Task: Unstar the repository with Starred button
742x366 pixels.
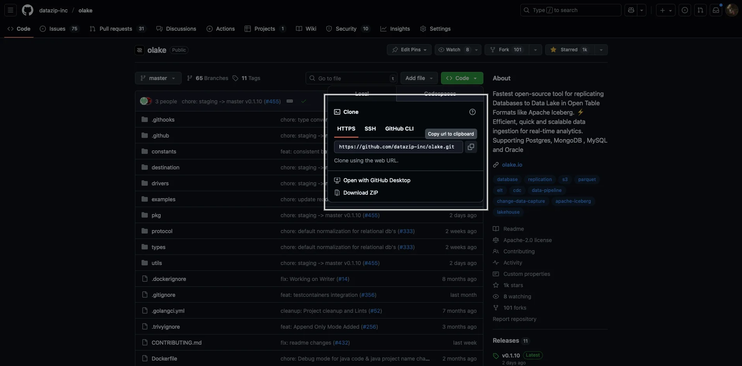Action: (570, 50)
